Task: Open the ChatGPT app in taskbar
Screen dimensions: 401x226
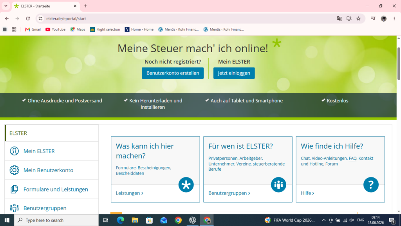Action: (193, 220)
